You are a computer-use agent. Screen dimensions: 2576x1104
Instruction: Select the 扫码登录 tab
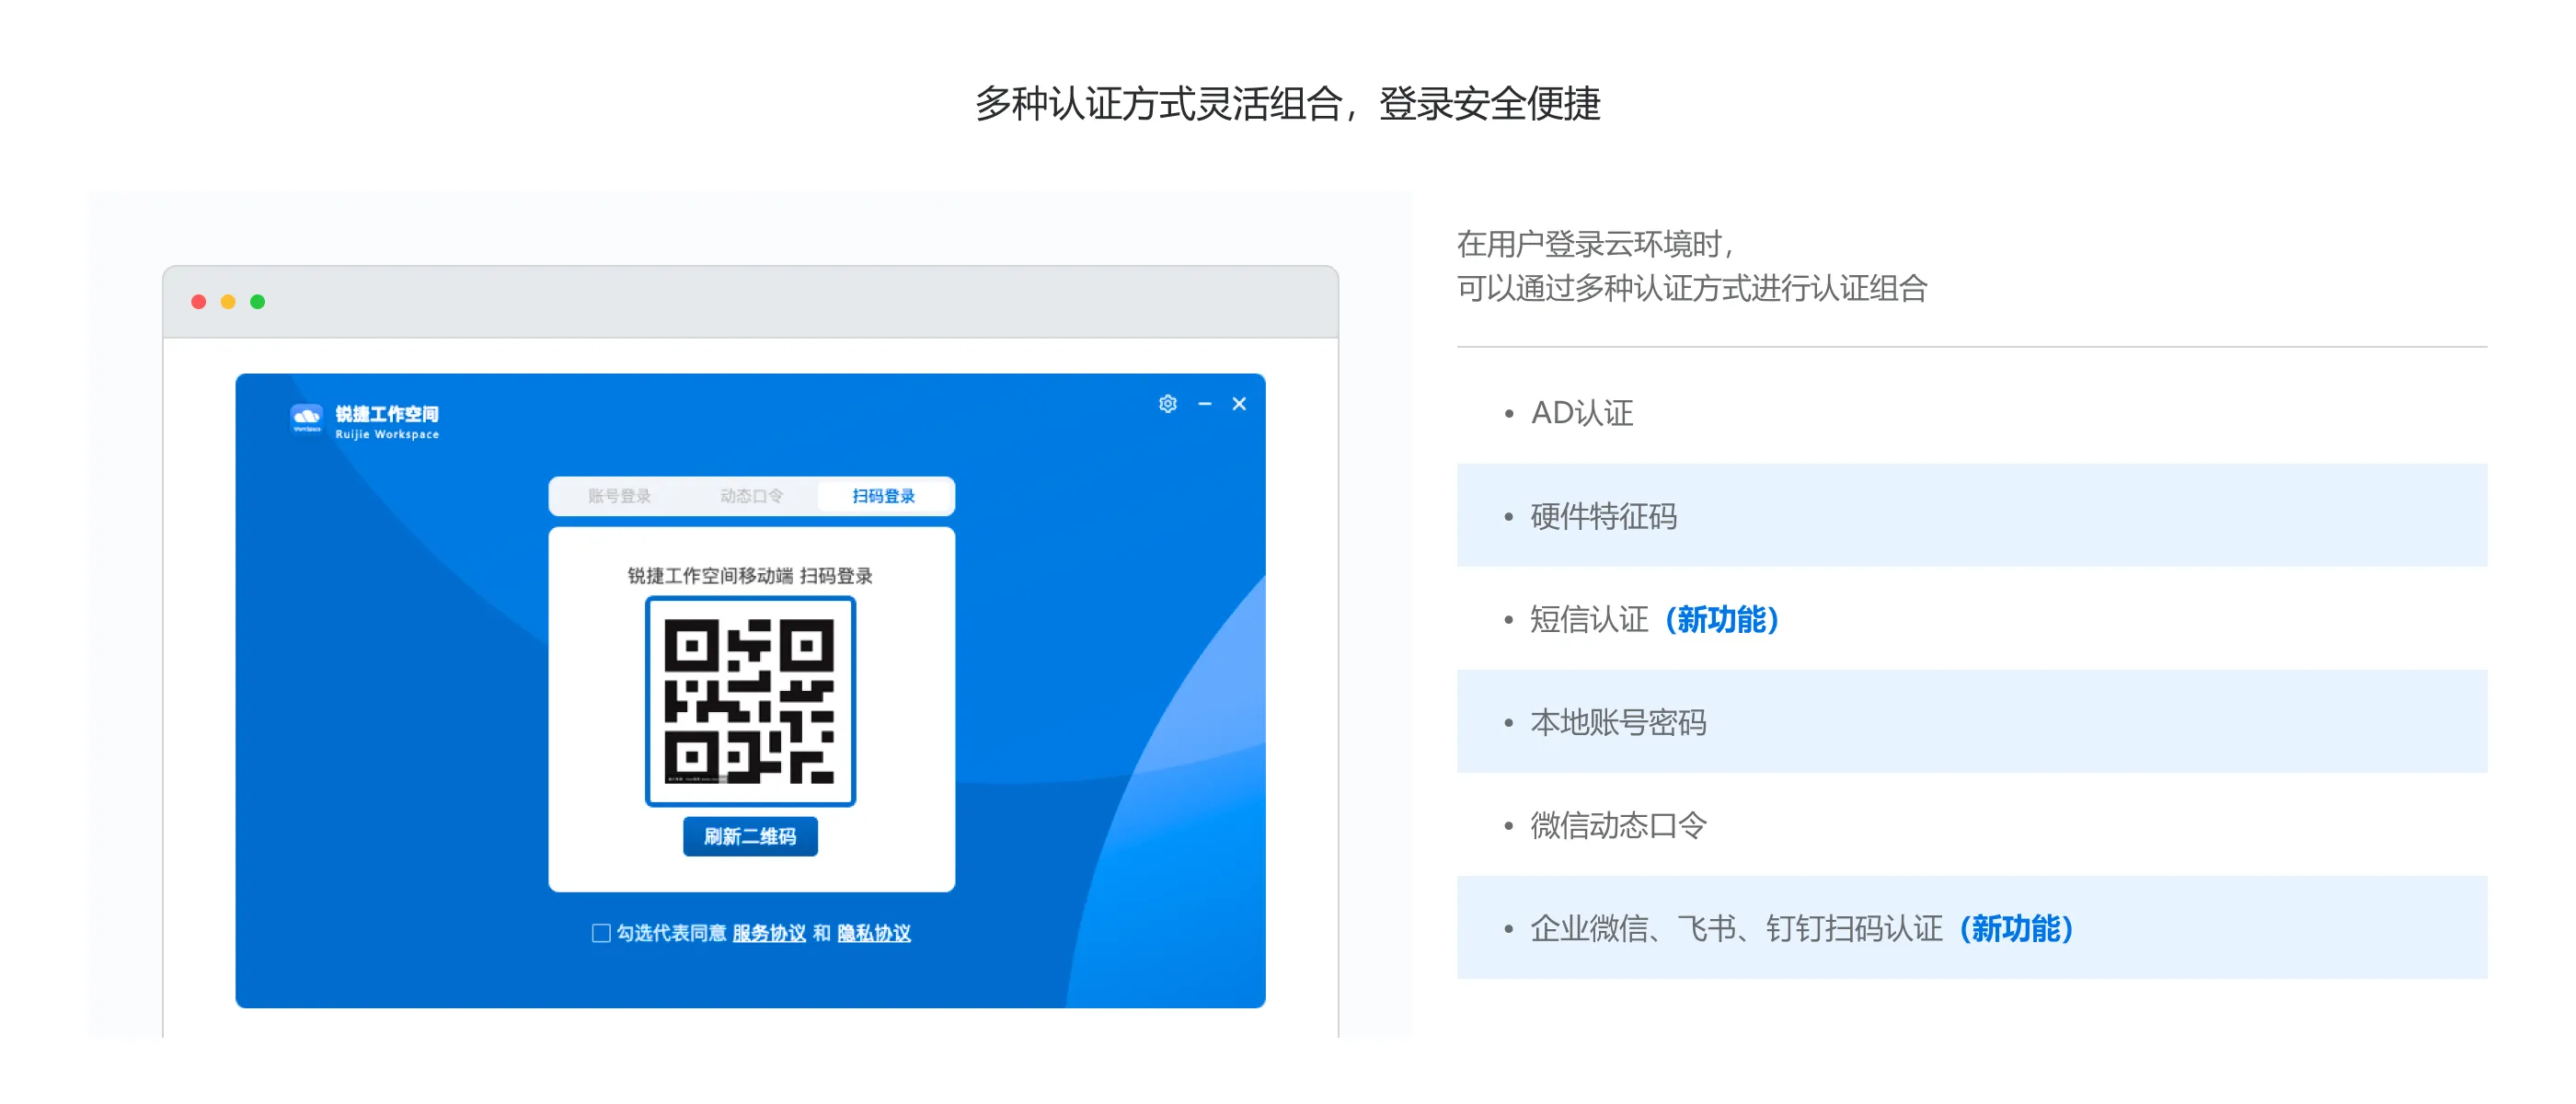coord(883,496)
